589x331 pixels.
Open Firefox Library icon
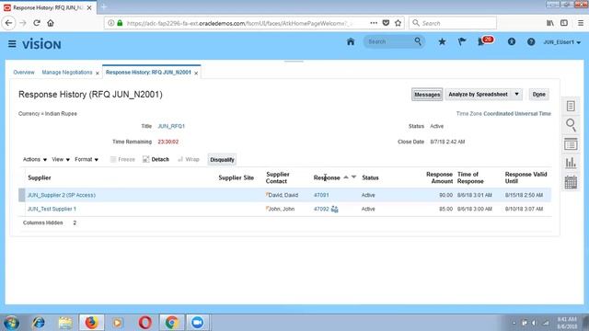point(550,23)
